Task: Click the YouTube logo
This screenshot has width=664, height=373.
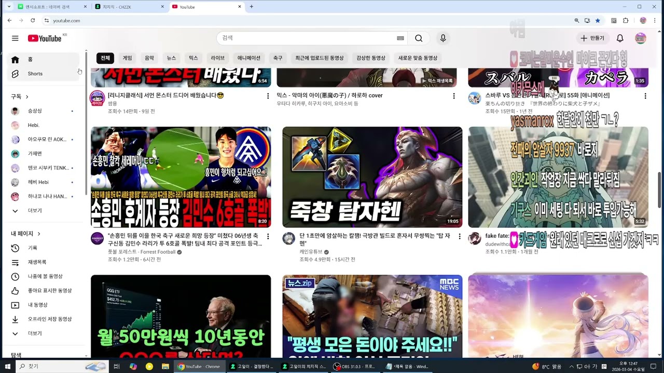Action: coord(45,38)
